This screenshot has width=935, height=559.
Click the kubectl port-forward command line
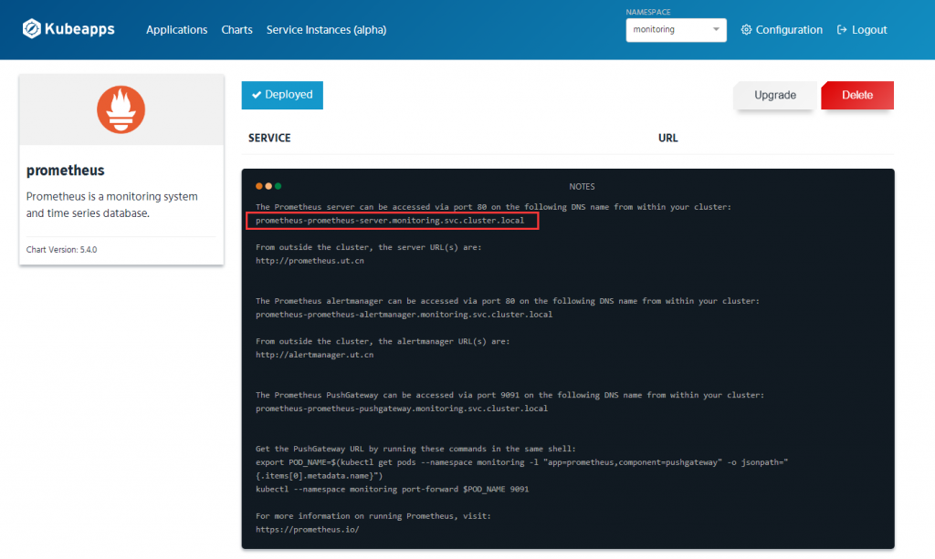[393, 490]
